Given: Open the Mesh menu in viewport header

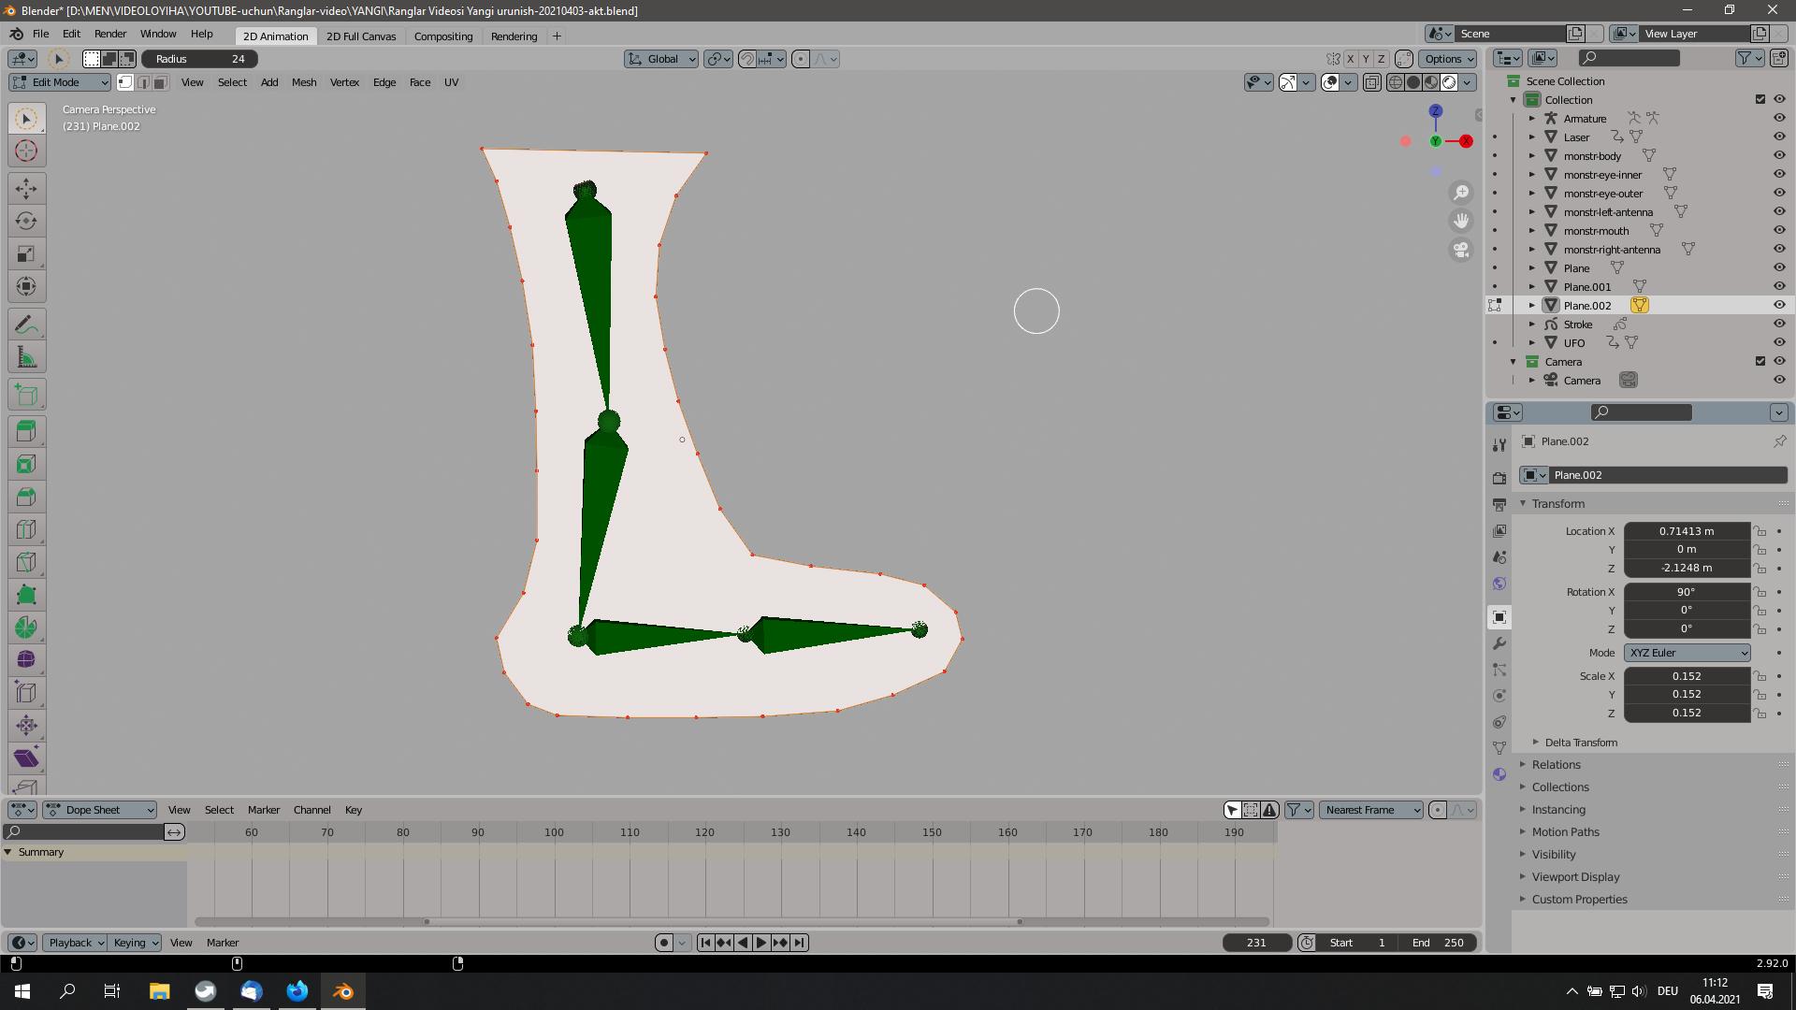Looking at the screenshot, I should click(304, 82).
